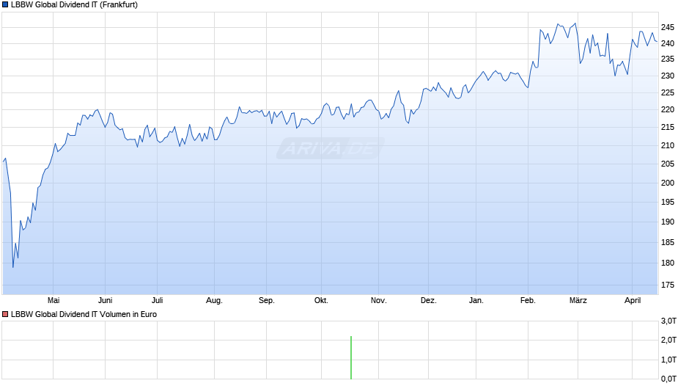Click the 210 price axis value
689x386 pixels.
[668, 145]
